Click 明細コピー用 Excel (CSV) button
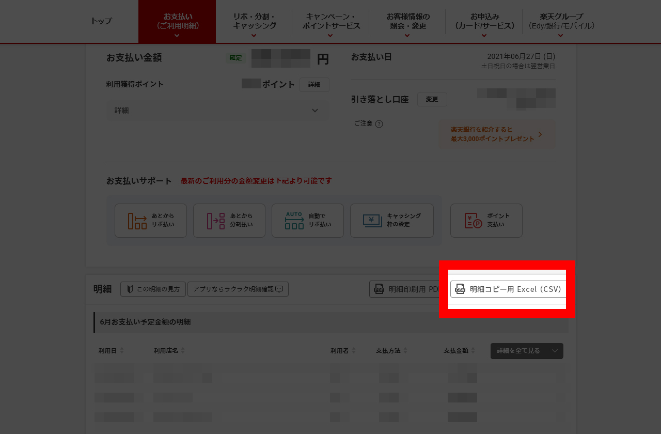Image resolution: width=661 pixels, height=434 pixels. point(508,289)
